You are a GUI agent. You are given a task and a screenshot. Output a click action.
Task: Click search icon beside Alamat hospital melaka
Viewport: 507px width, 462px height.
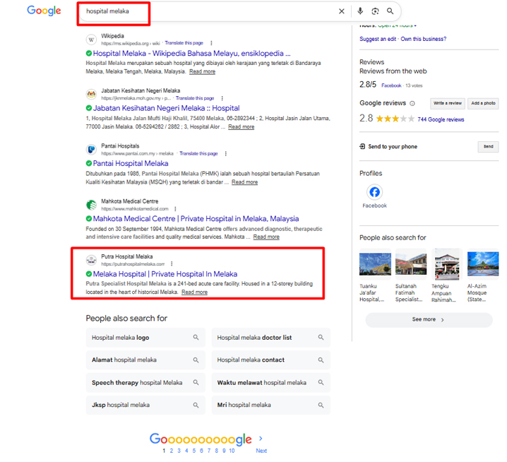coord(196,360)
